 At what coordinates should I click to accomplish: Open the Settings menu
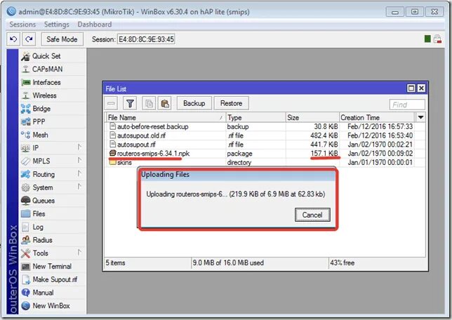click(x=56, y=25)
